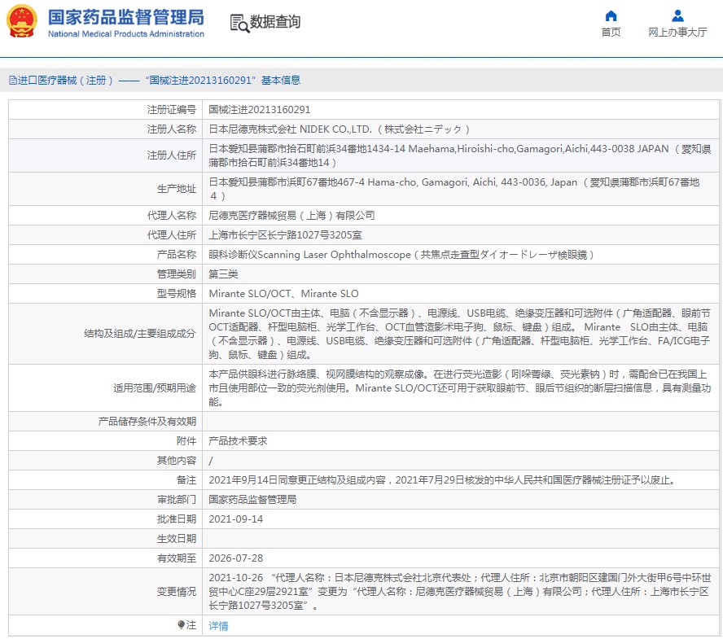Click the management category 第三类 value
Viewport: 723px width, 639px height.
click(223, 274)
